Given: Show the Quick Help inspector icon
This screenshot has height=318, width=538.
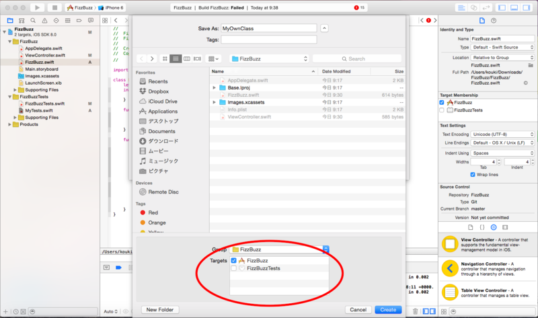Looking at the screenshot, I should 494,21.
